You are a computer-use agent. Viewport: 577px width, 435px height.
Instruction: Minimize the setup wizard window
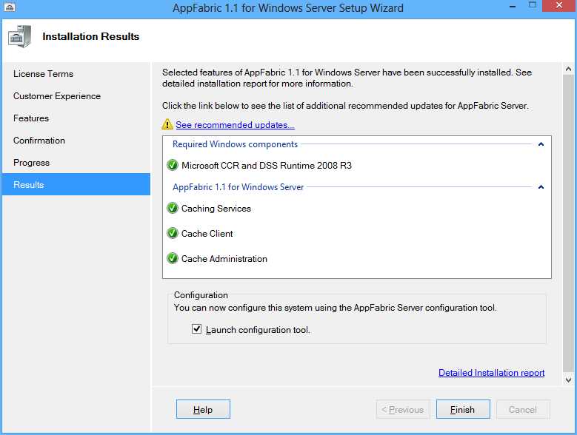[x=513, y=6]
